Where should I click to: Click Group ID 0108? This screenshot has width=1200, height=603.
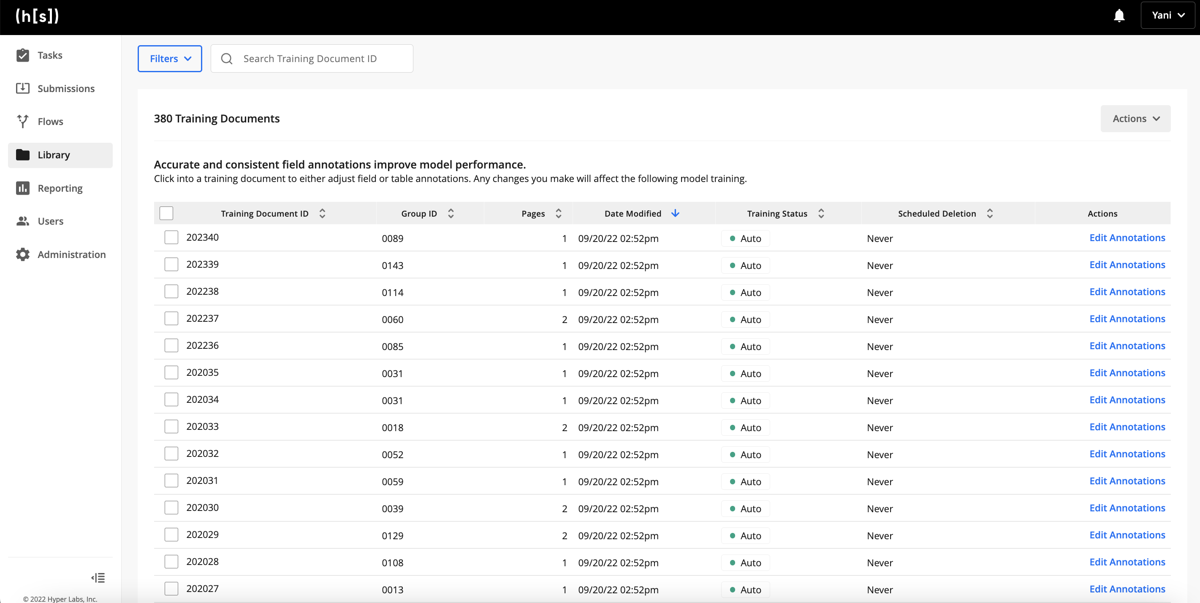click(x=392, y=563)
